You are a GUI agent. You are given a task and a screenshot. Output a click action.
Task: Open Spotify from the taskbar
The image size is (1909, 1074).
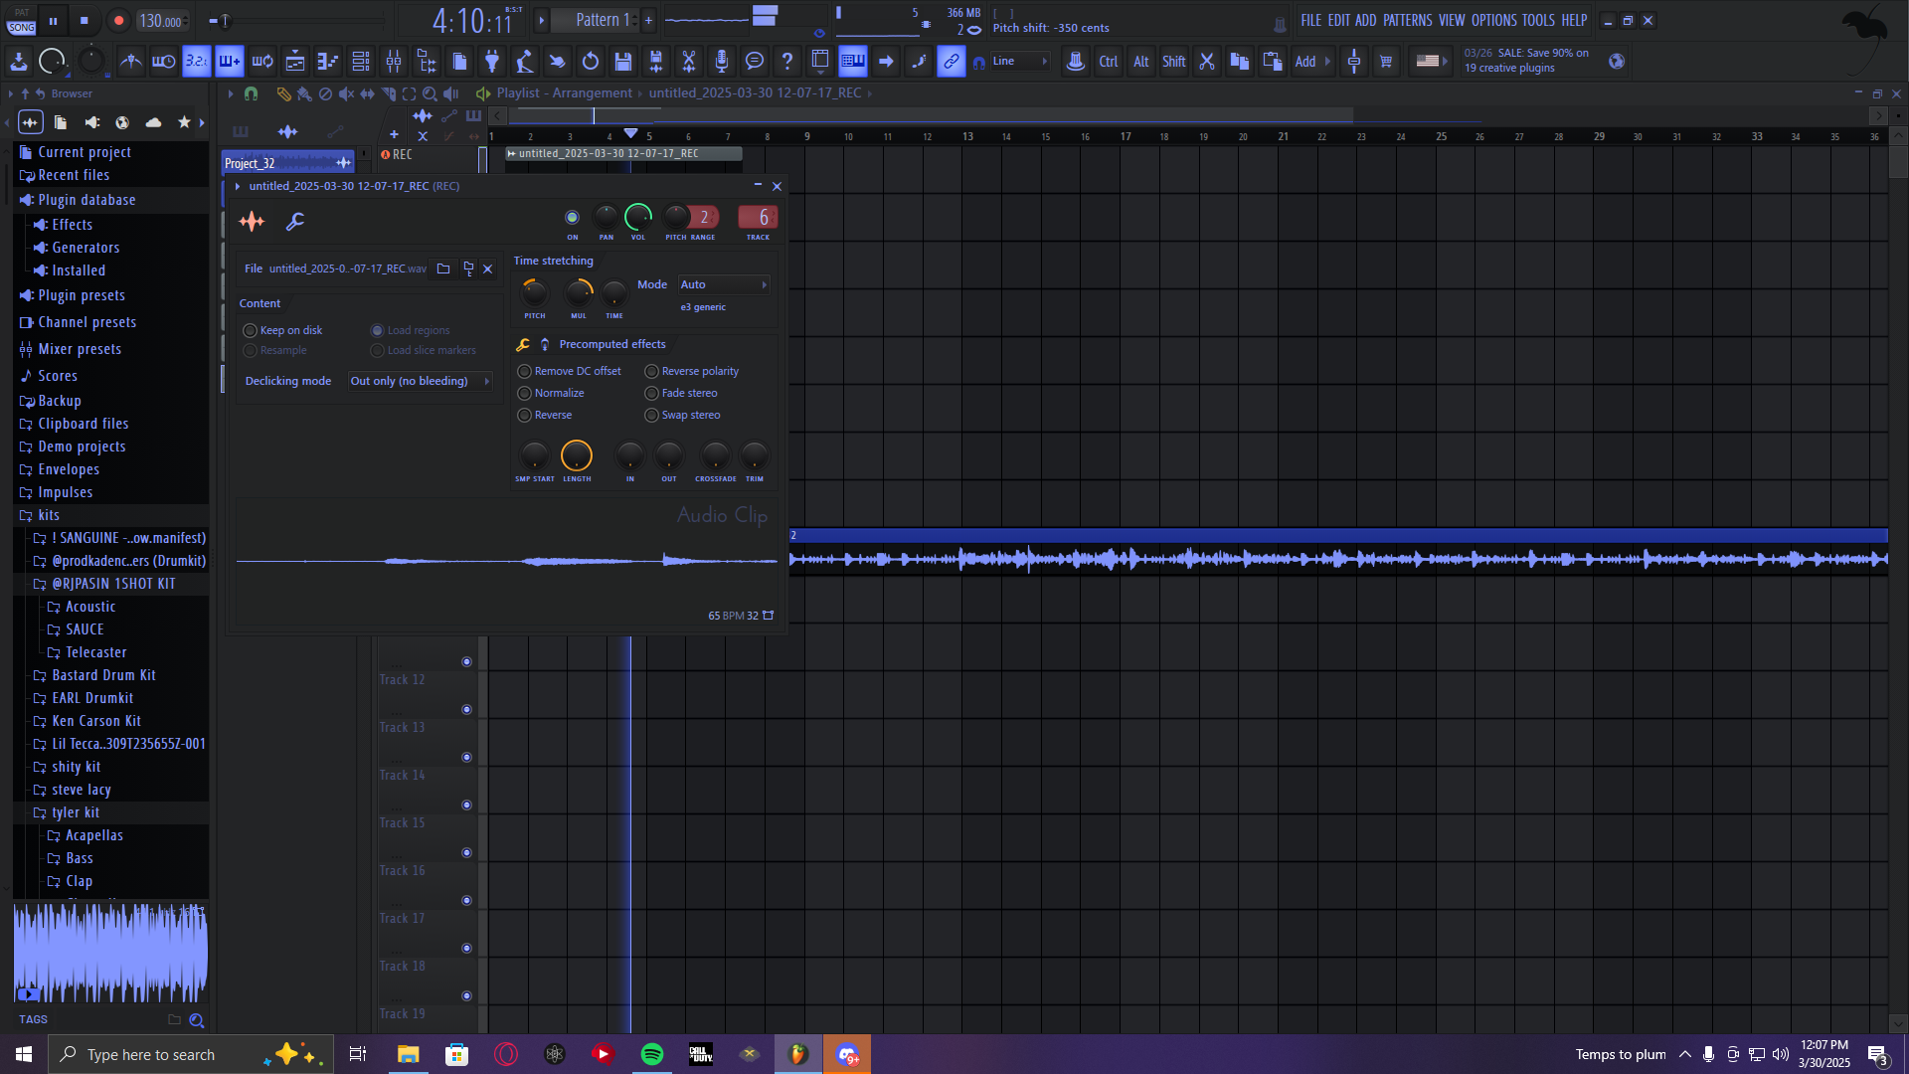tap(652, 1054)
